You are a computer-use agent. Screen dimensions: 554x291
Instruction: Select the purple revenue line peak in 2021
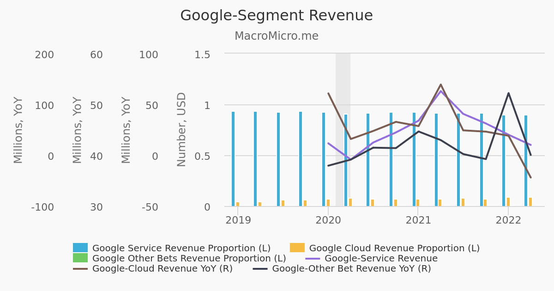pyautogui.click(x=441, y=91)
